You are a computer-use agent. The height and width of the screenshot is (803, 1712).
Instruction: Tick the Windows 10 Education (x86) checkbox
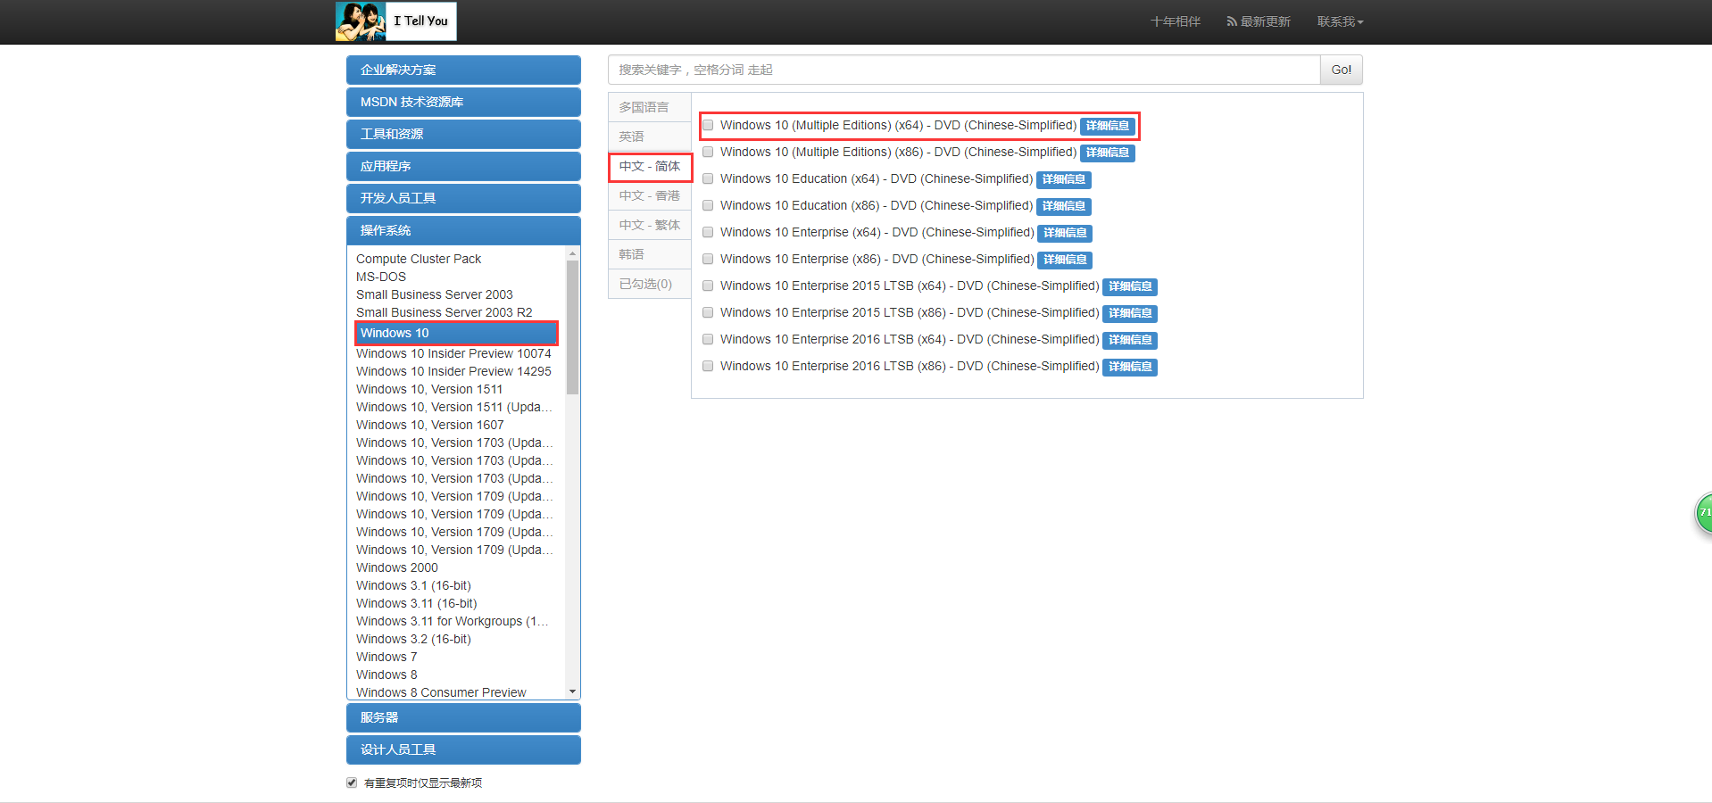[708, 206]
